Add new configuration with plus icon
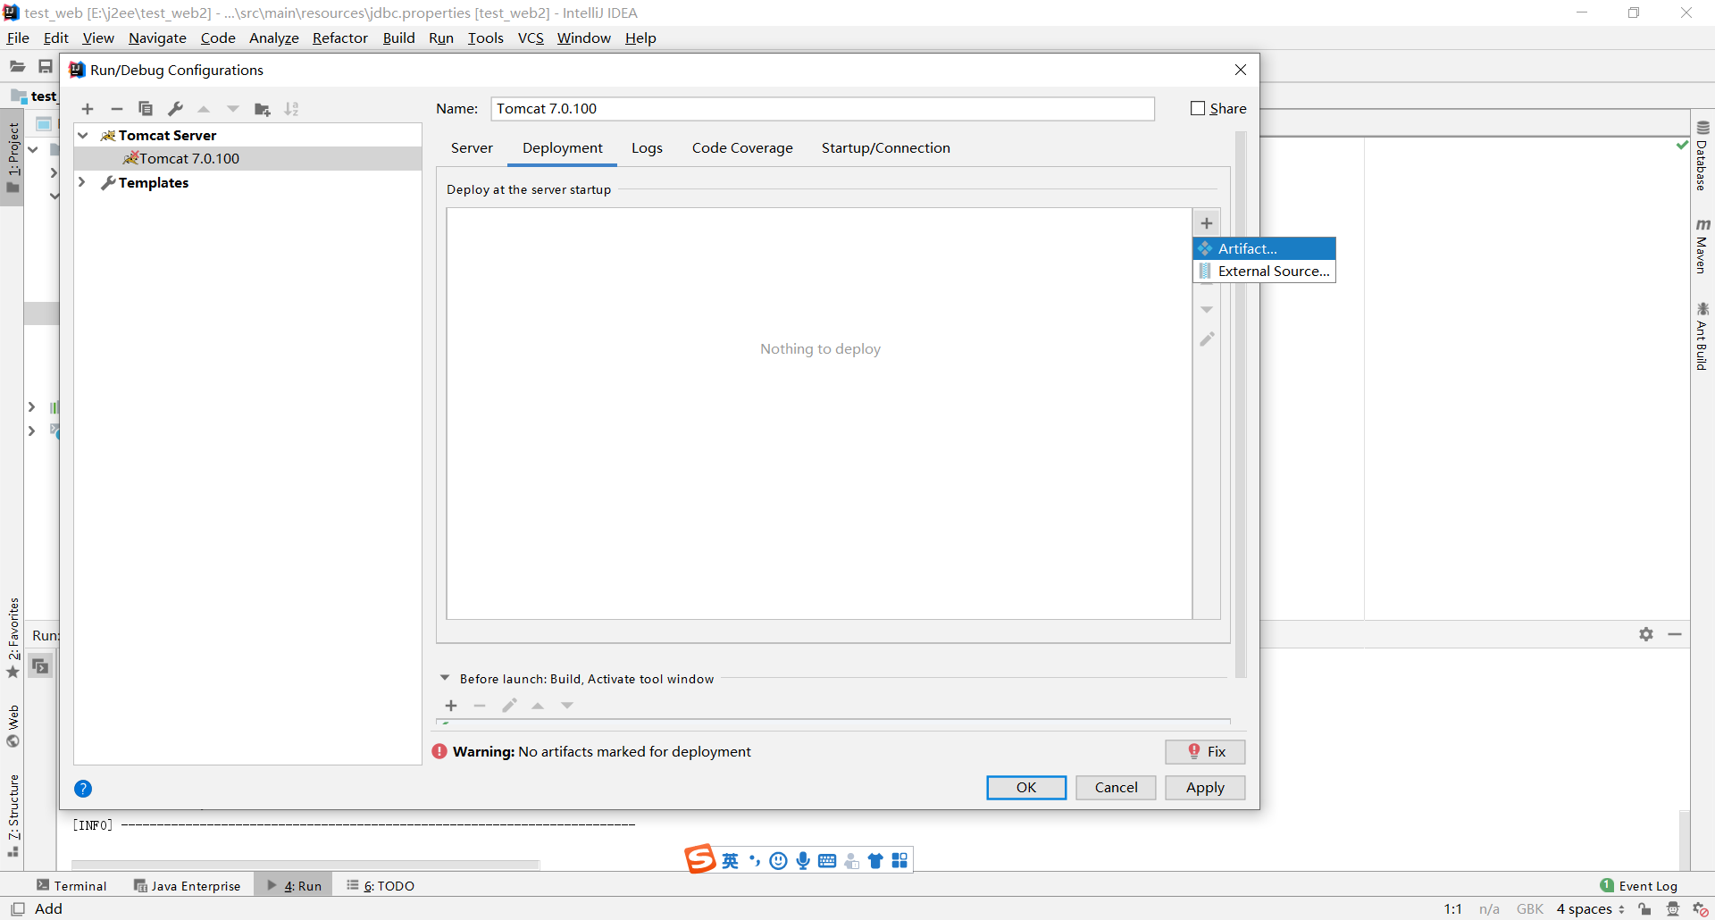The image size is (1715, 920). (x=88, y=109)
